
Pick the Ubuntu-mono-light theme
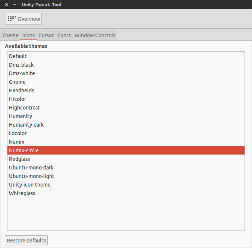pos(126,176)
